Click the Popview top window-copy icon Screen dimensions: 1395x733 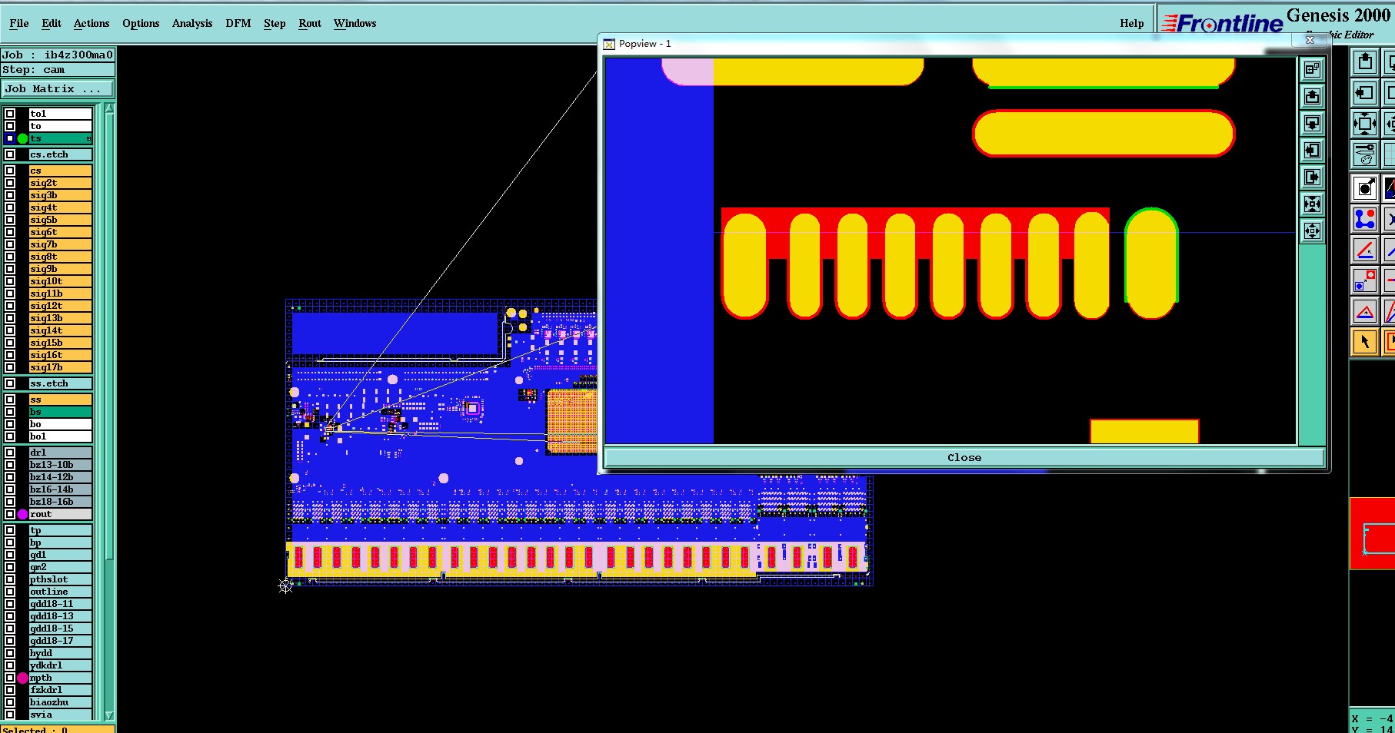point(1312,69)
